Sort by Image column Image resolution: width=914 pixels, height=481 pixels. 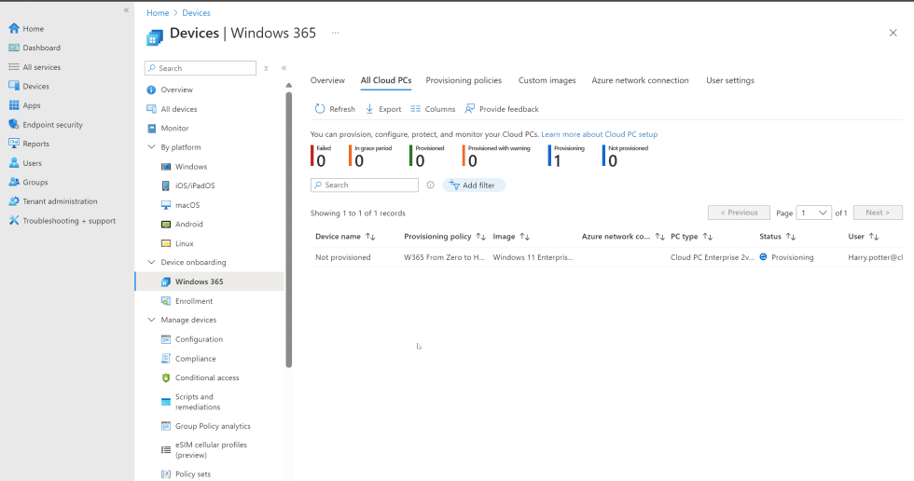click(511, 237)
